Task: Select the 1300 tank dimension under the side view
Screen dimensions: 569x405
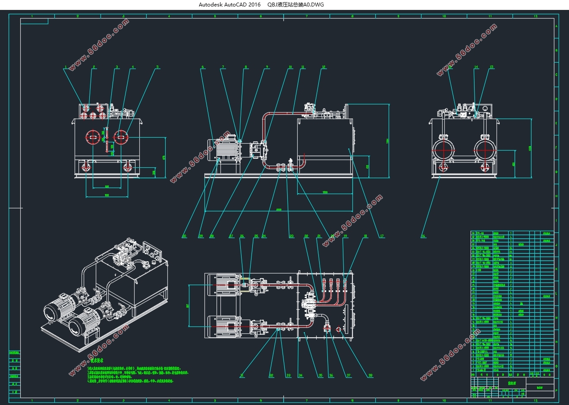Action: [x=324, y=192]
